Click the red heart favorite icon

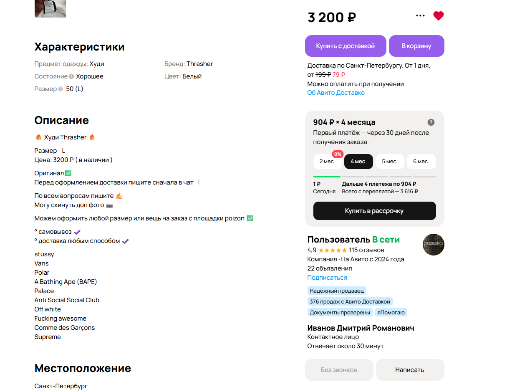click(438, 16)
